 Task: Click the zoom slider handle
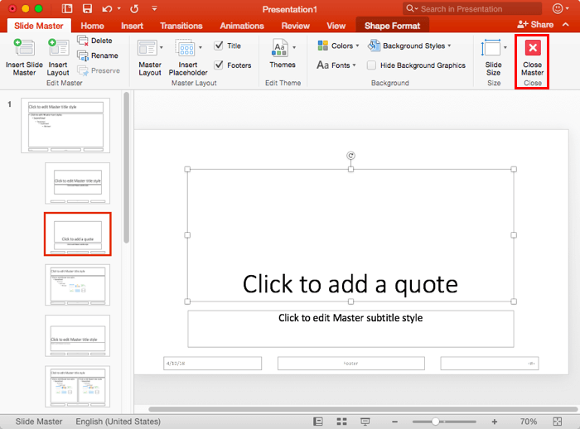(x=437, y=422)
